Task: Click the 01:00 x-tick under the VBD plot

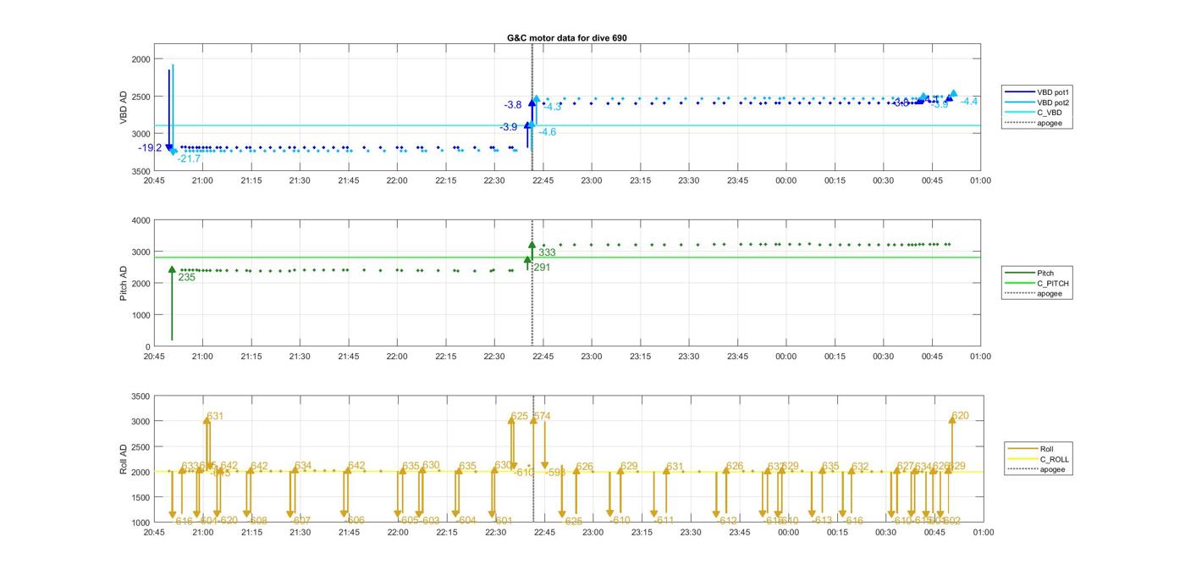Action: (x=980, y=180)
